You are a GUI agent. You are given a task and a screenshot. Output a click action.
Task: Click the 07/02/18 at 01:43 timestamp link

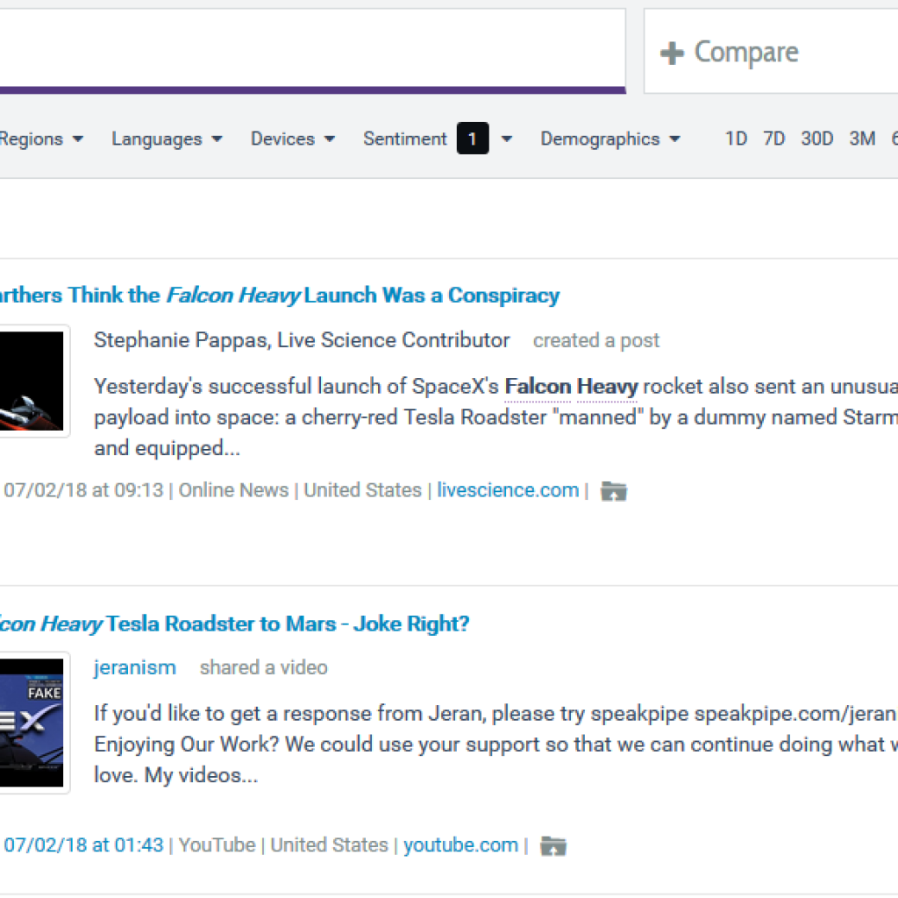click(83, 845)
